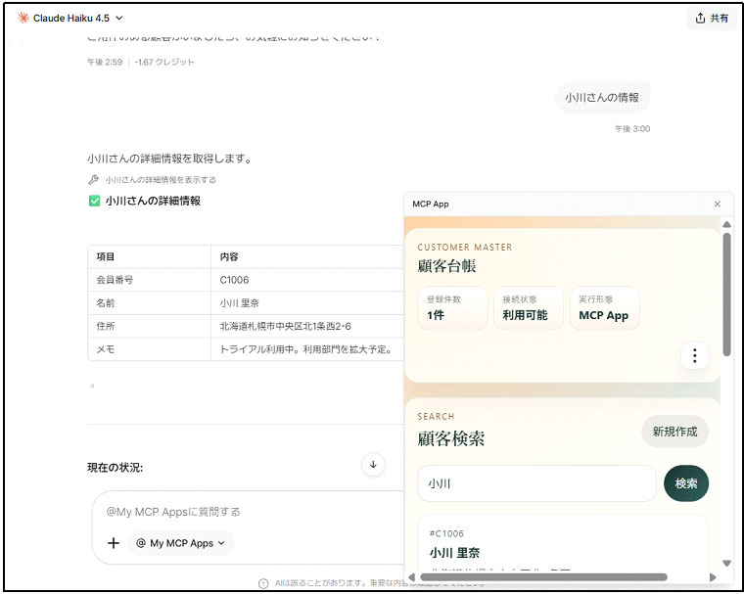Image resolution: width=744 pixels, height=594 pixels.
Task: Click the horizontal scroll-left arrow in MCP panel
Action: click(411, 577)
